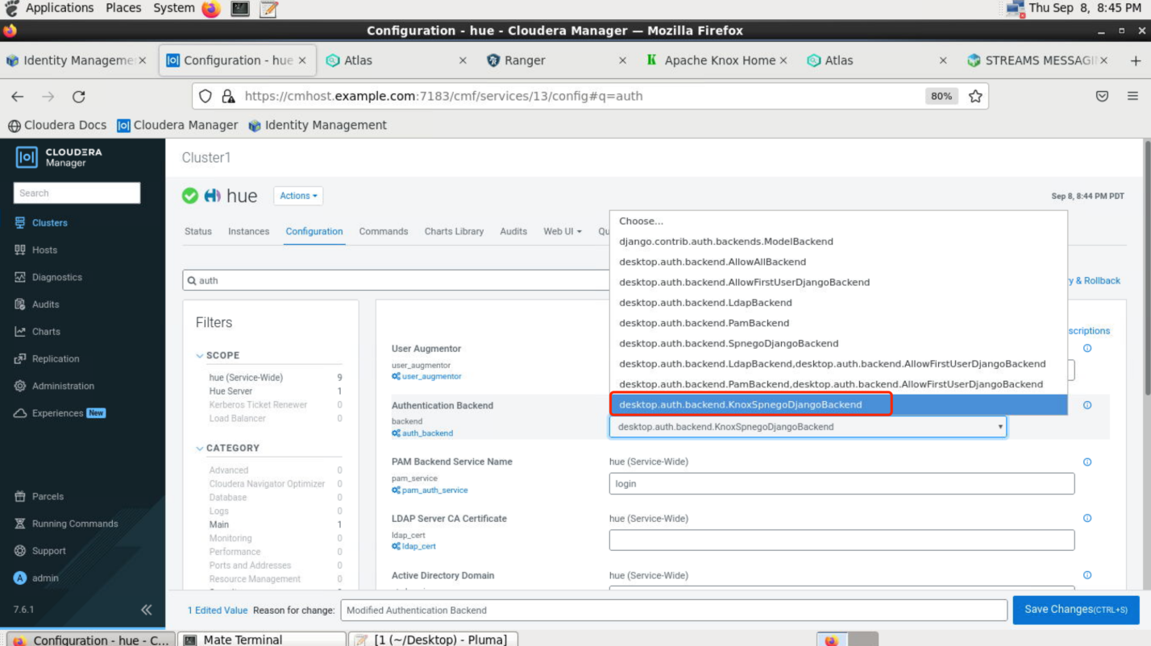Open Parcels in the sidebar
Image resolution: width=1151 pixels, height=646 pixels.
pos(39,497)
